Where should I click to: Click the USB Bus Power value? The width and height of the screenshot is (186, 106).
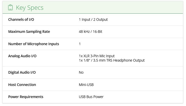91,97
